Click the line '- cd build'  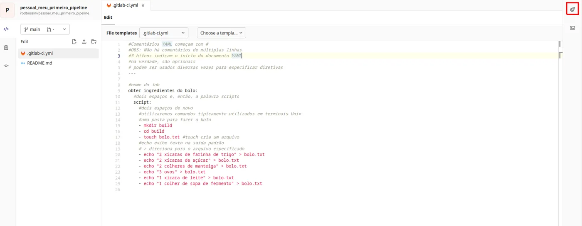click(x=151, y=131)
